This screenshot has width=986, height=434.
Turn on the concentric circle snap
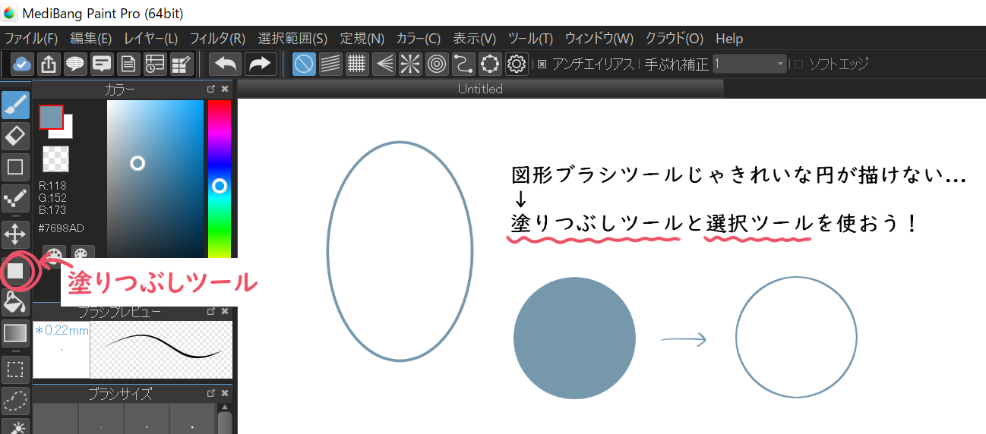437,64
